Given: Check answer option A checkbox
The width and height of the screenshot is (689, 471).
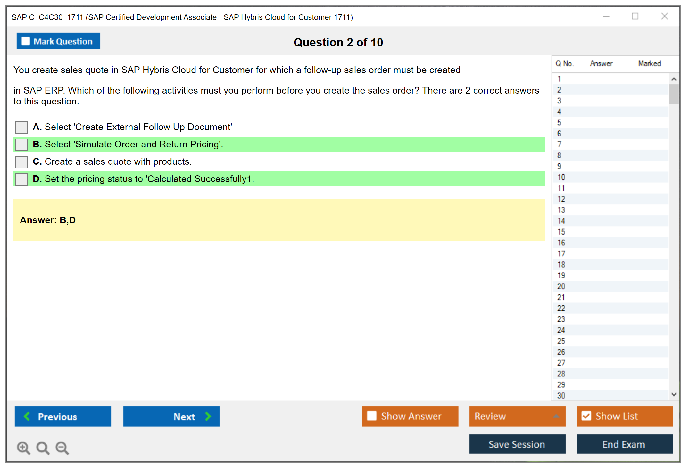Looking at the screenshot, I should [21, 127].
